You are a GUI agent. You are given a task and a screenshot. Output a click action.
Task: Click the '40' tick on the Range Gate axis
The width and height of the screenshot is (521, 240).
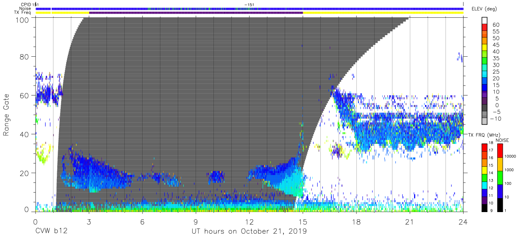(x=25, y=134)
